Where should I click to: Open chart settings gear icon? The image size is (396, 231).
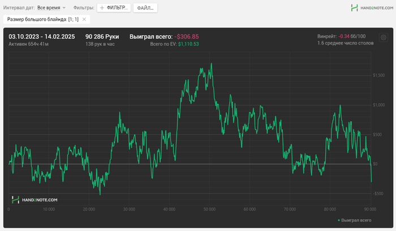coord(384,38)
